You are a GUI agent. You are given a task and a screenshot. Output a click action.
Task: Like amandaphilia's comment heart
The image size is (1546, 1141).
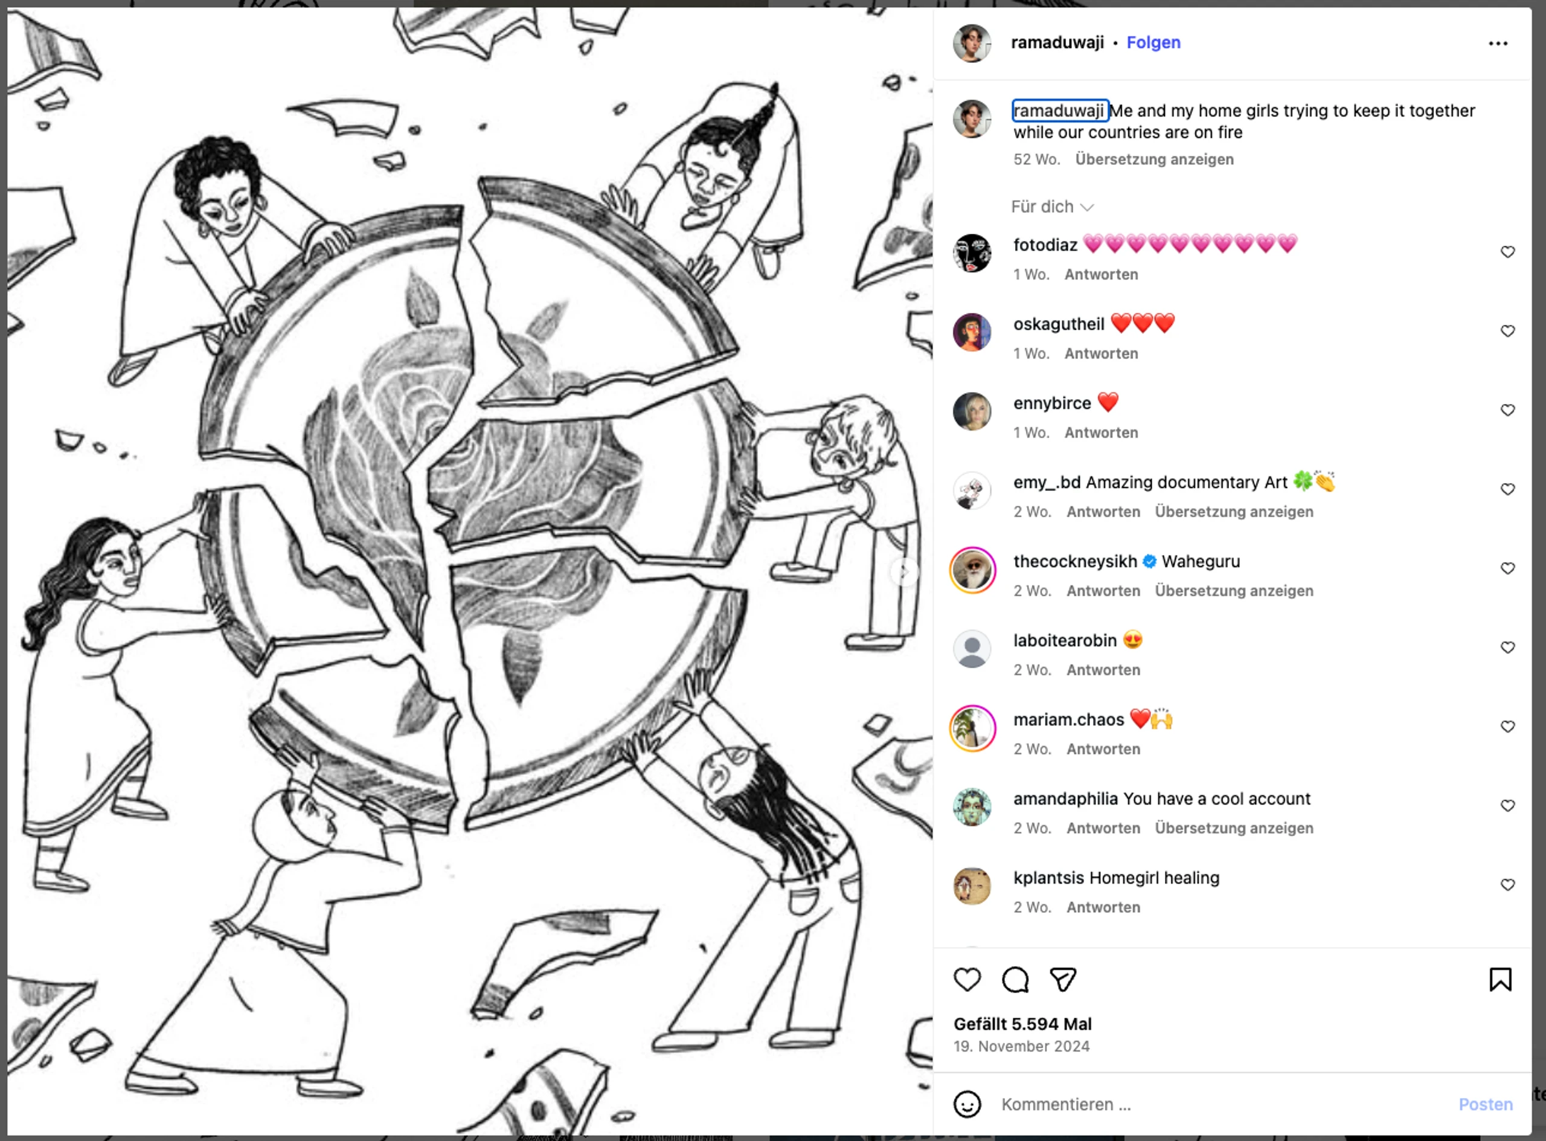tap(1507, 806)
